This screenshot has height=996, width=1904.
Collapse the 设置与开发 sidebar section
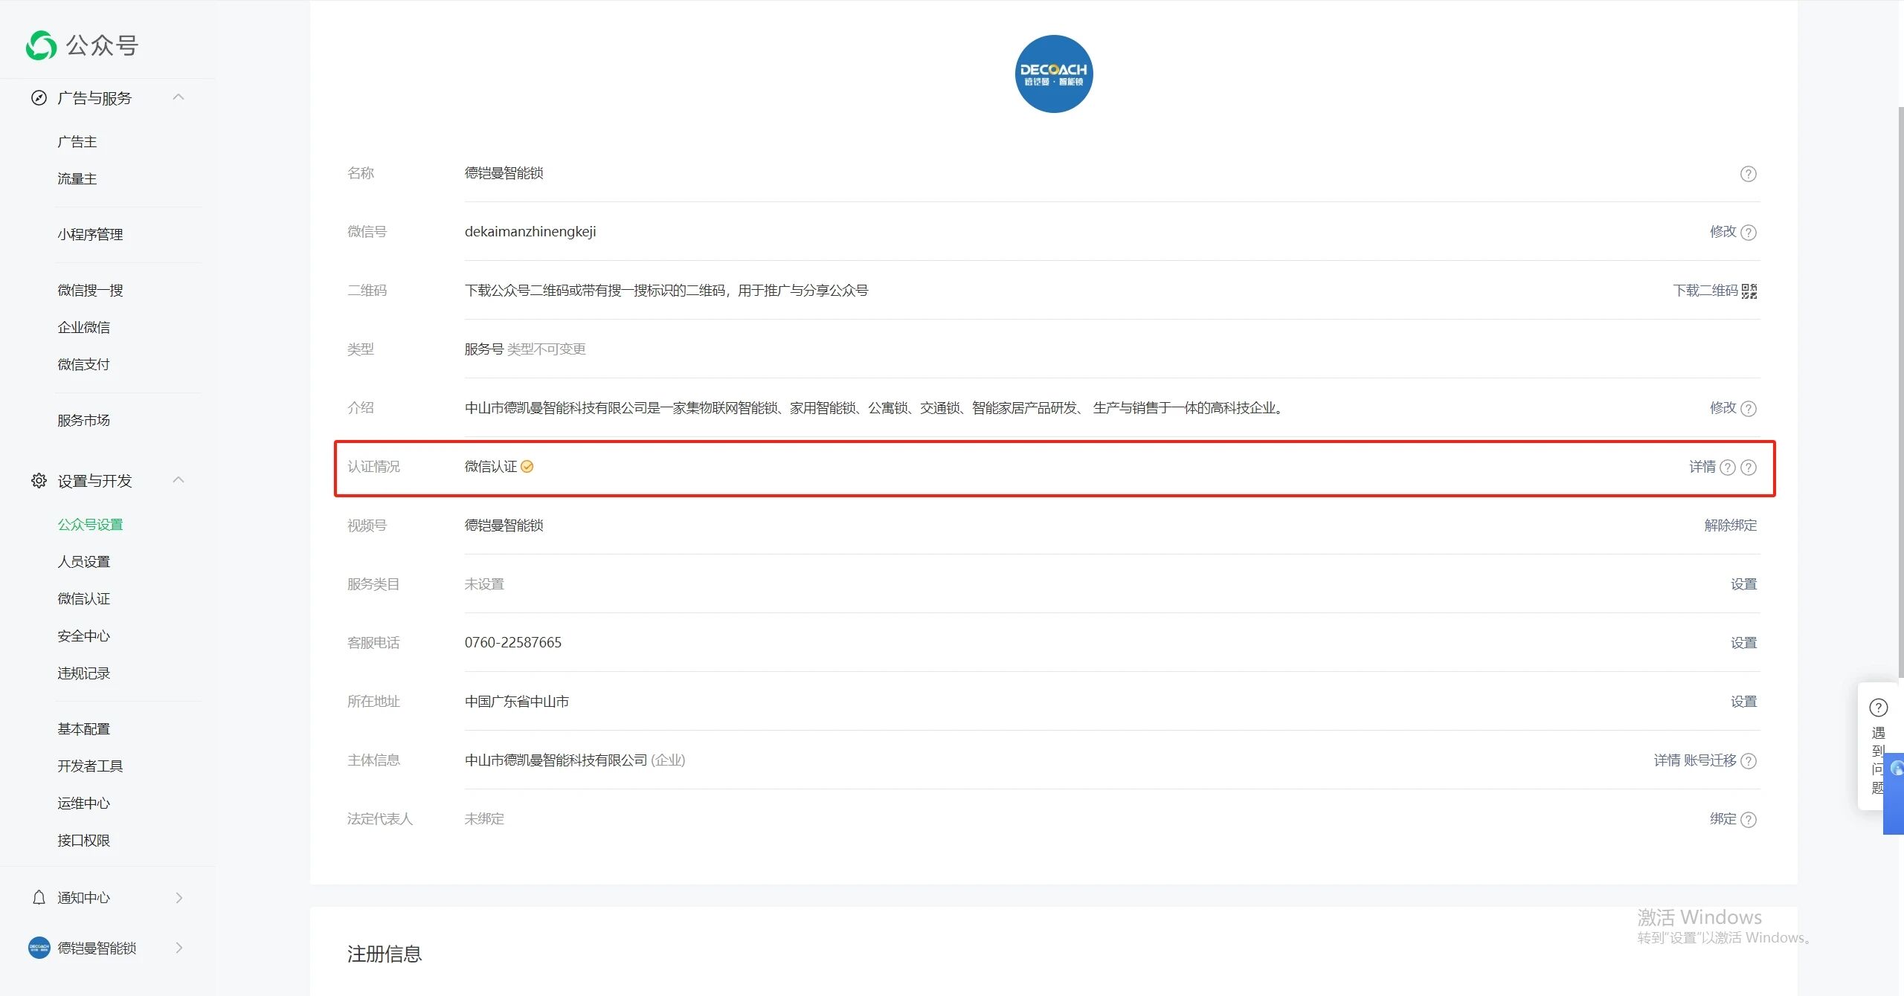(x=178, y=480)
